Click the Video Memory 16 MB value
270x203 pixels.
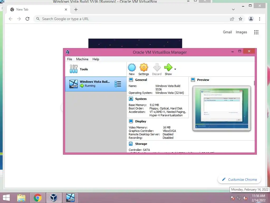click(x=167, y=127)
